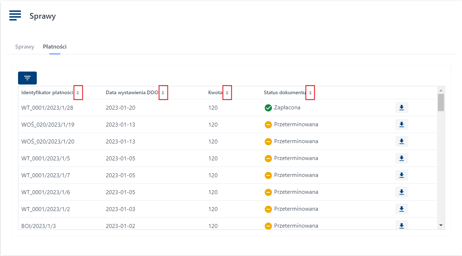Image resolution: width=462 pixels, height=256 pixels.
Task: Download document for WT_0001/2023/1/2
Action: click(x=401, y=209)
